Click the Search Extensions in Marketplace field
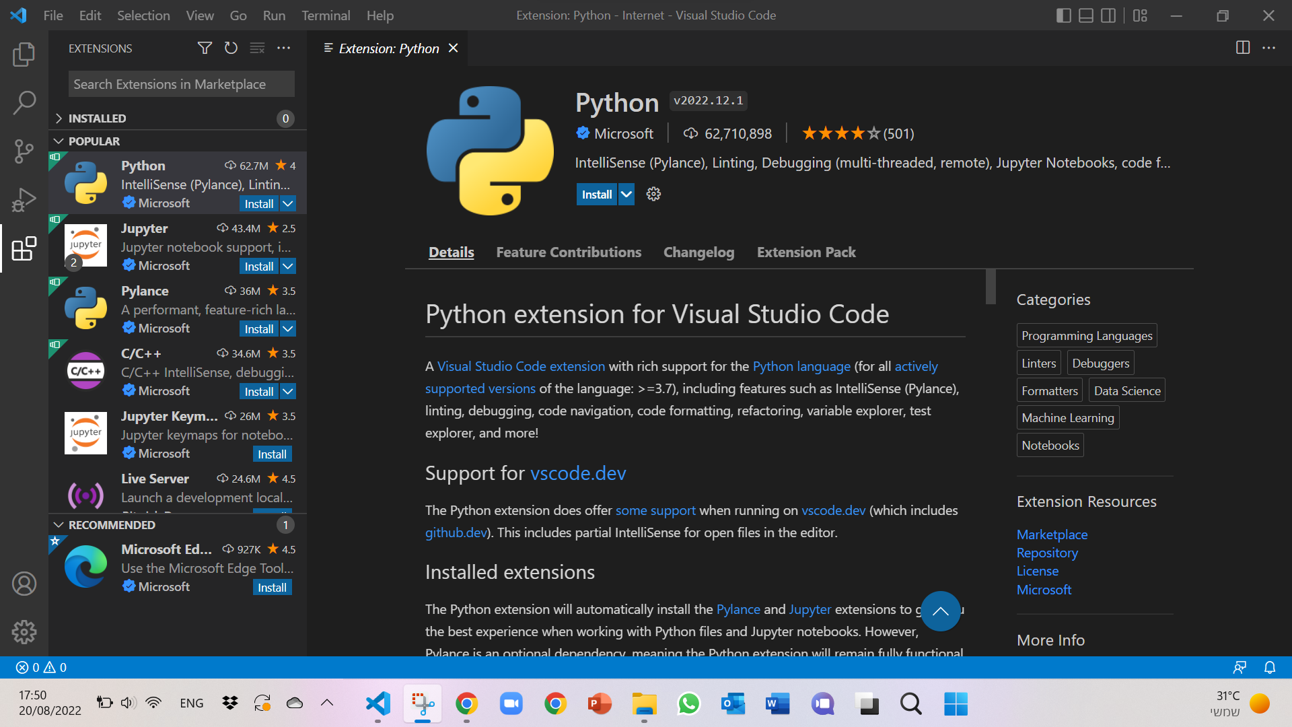 (x=181, y=84)
